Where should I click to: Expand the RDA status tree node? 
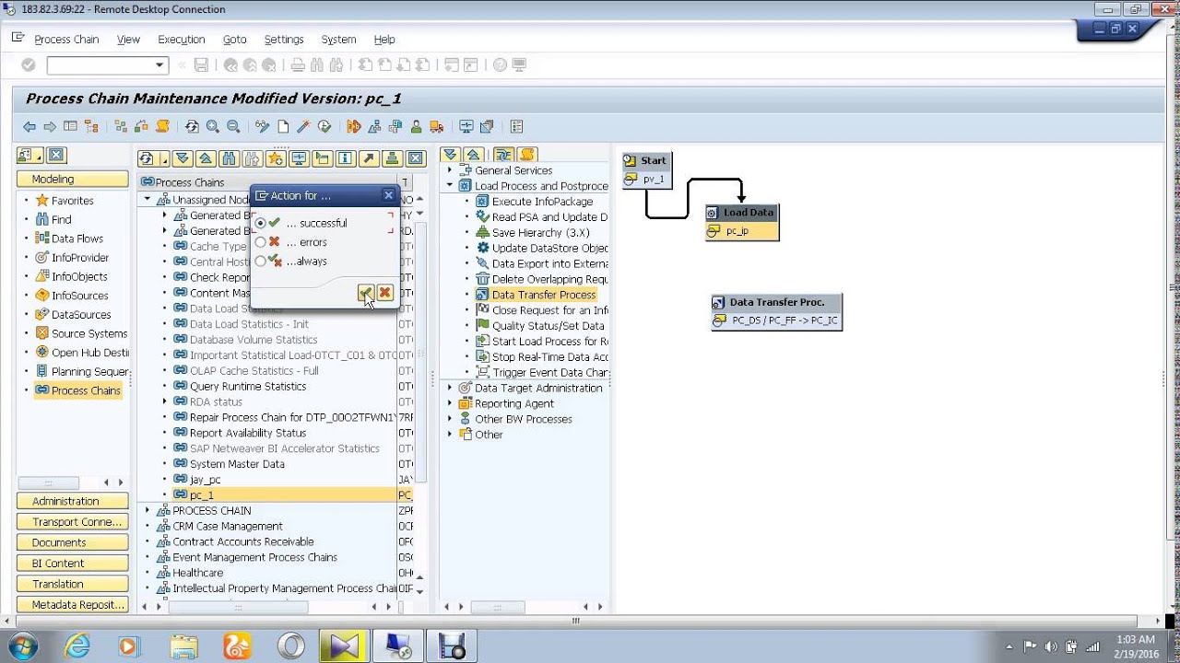coord(164,401)
